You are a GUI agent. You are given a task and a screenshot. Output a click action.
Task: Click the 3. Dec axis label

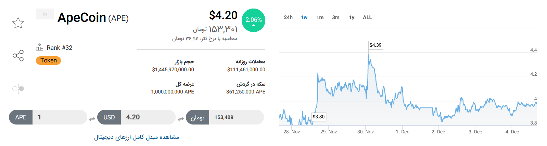coord(475,132)
